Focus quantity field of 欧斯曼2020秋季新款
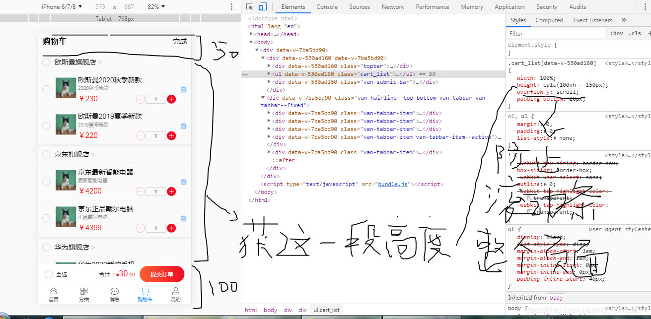Screen dimensions: 651x319 click(156, 99)
